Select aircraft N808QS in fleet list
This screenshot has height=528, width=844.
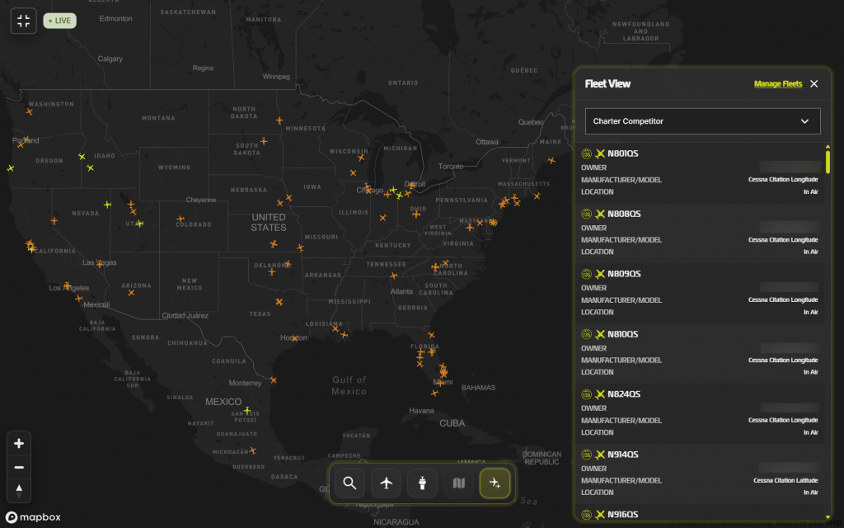coord(624,214)
